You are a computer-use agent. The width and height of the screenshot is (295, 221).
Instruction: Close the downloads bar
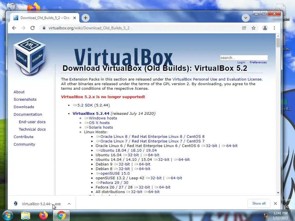275,203
